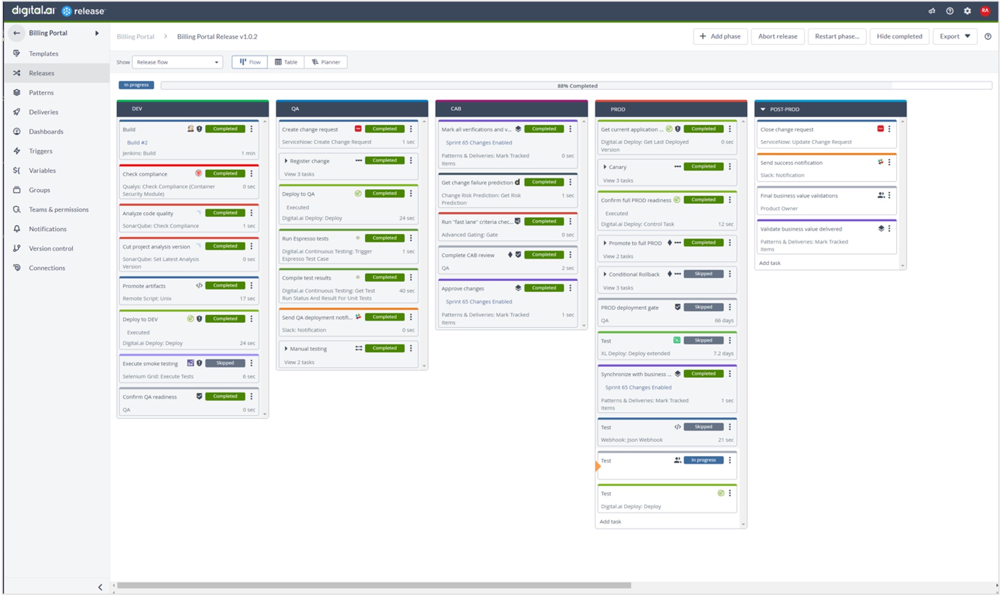1000x596 pixels.
Task: Go back with the arrow beside Billing Portal
Action: 17,33
